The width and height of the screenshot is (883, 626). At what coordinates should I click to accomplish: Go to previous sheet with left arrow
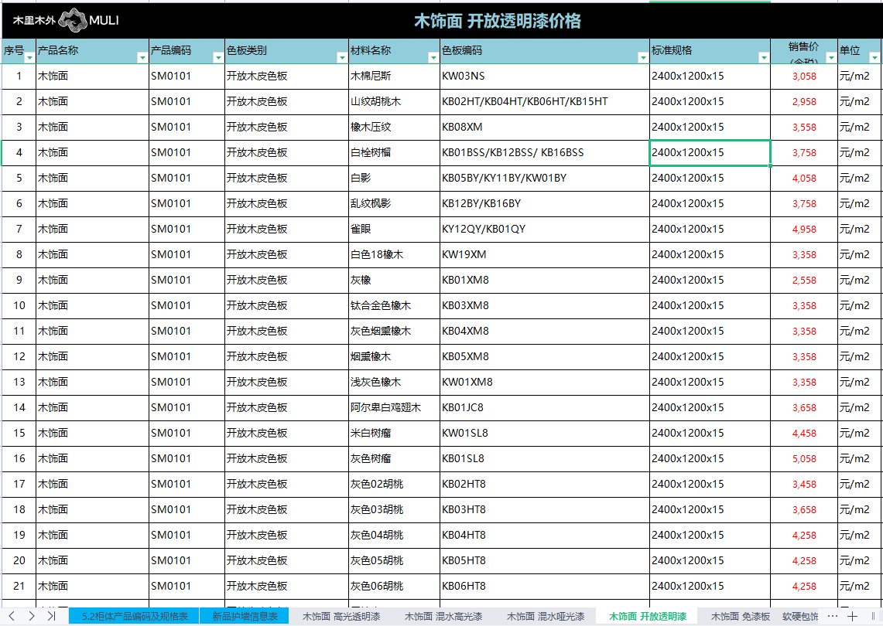(12, 616)
